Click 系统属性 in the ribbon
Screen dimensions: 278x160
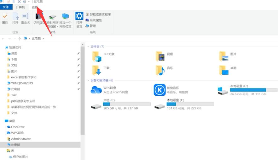[94, 20]
